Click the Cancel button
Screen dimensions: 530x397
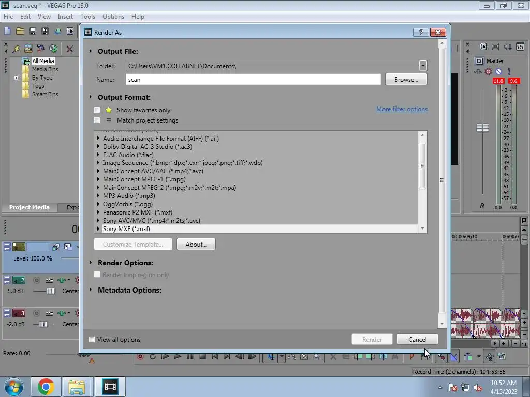418,339
